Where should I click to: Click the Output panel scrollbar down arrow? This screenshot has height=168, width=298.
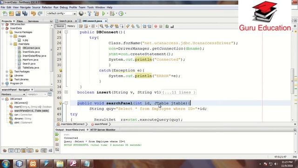point(295,152)
